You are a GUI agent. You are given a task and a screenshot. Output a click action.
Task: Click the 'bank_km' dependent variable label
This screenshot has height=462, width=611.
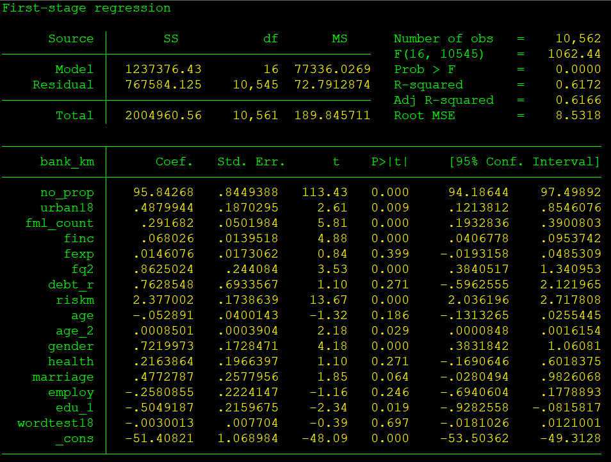click(67, 162)
